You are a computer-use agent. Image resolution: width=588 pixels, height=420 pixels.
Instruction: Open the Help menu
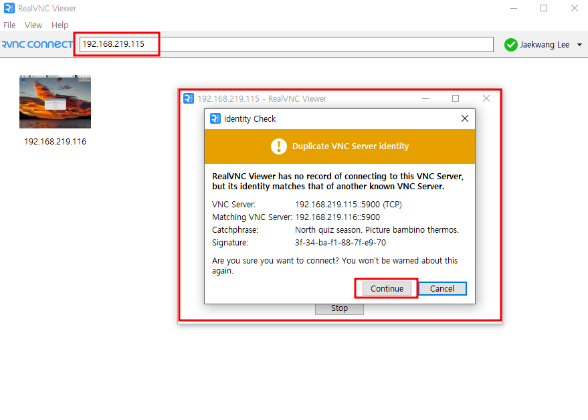coord(60,25)
